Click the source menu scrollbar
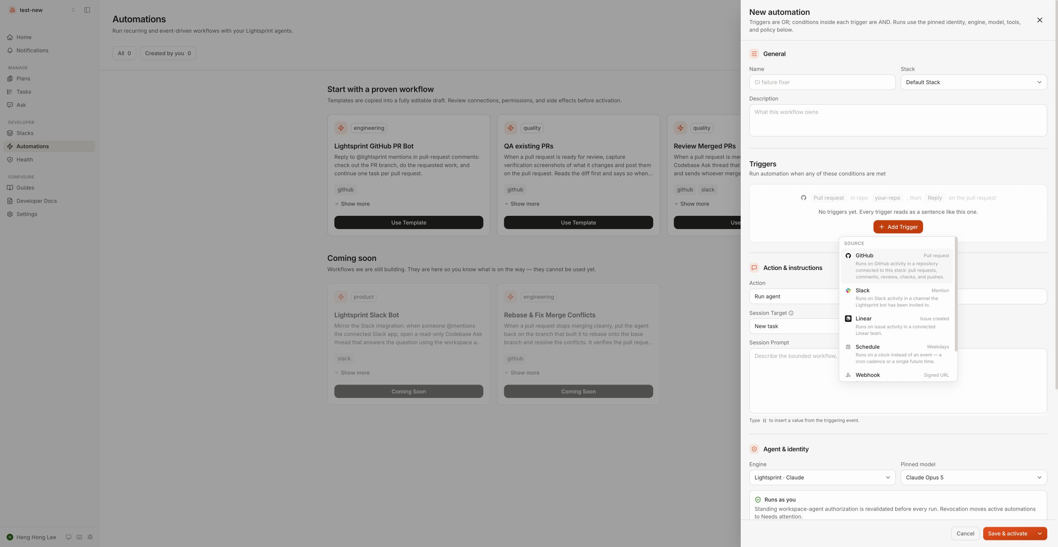Image resolution: width=1058 pixels, height=547 pixels. [x=956, y=294]
